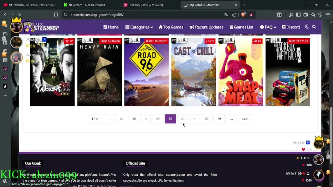Go to pagination page 51

pos(183,119)
